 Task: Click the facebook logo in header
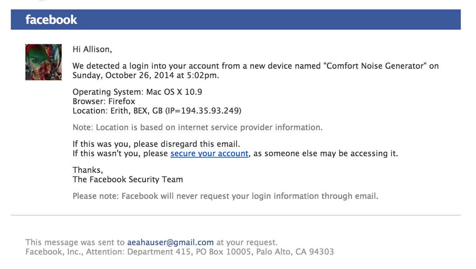click(x=51, y=19)
